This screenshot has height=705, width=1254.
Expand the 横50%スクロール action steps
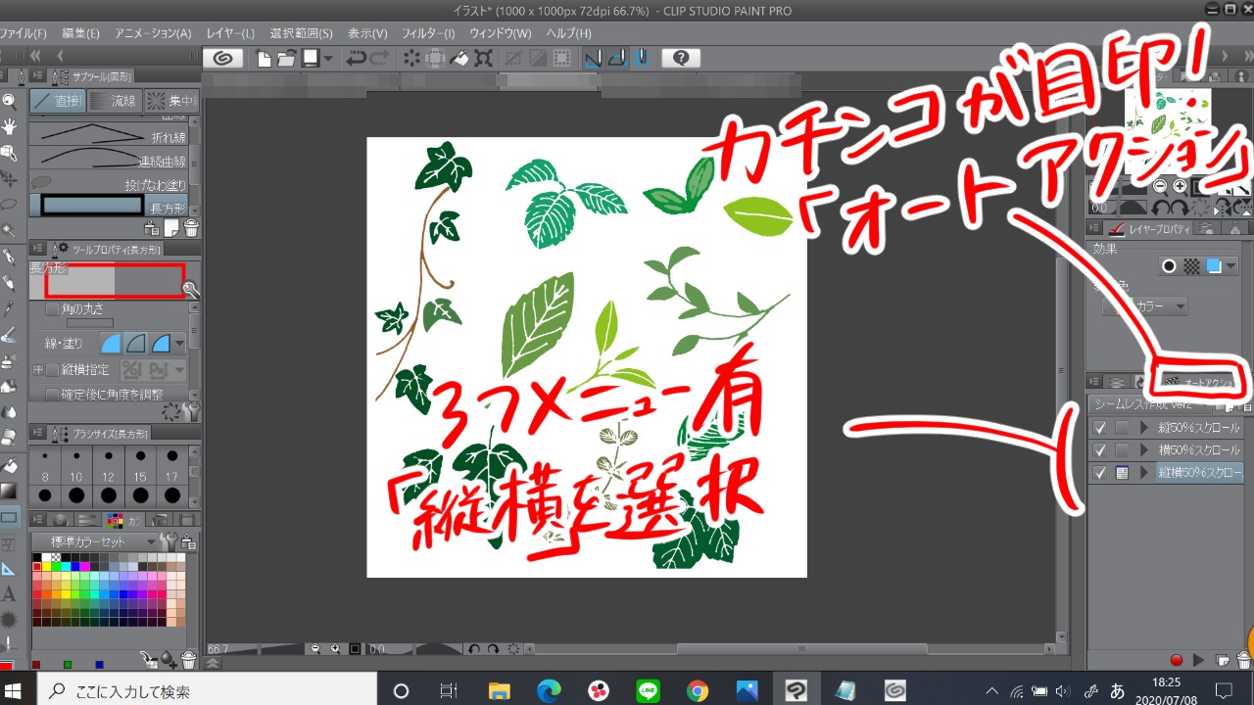pos(1143,450)
